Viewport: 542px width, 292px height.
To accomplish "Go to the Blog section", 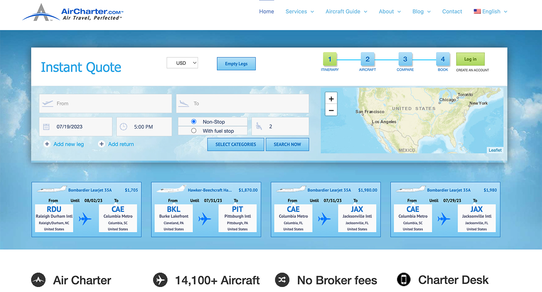I will (x=418, y=11).
